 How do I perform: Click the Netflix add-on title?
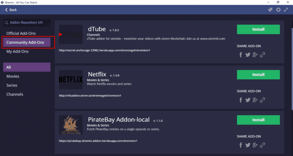pos(97,74)
